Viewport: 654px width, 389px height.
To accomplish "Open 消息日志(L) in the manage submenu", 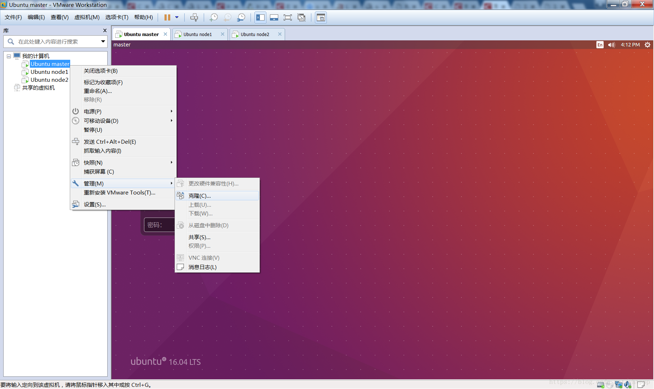I will click(x=217, y=267).
